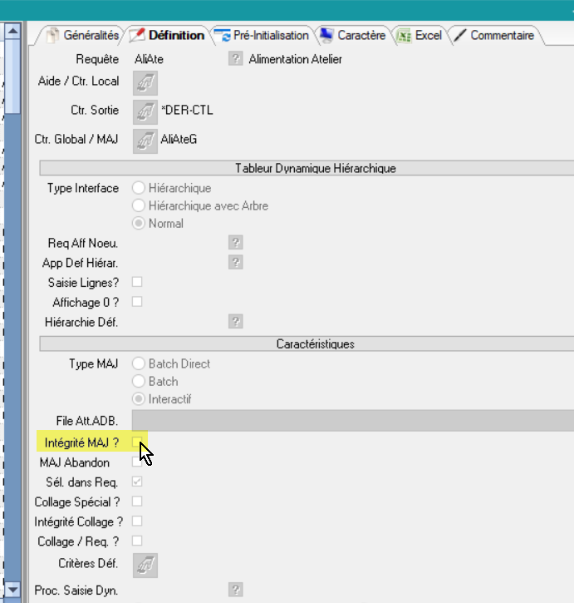Click the Ctr. Global / MAJ editor icon

tap(146, 140)
